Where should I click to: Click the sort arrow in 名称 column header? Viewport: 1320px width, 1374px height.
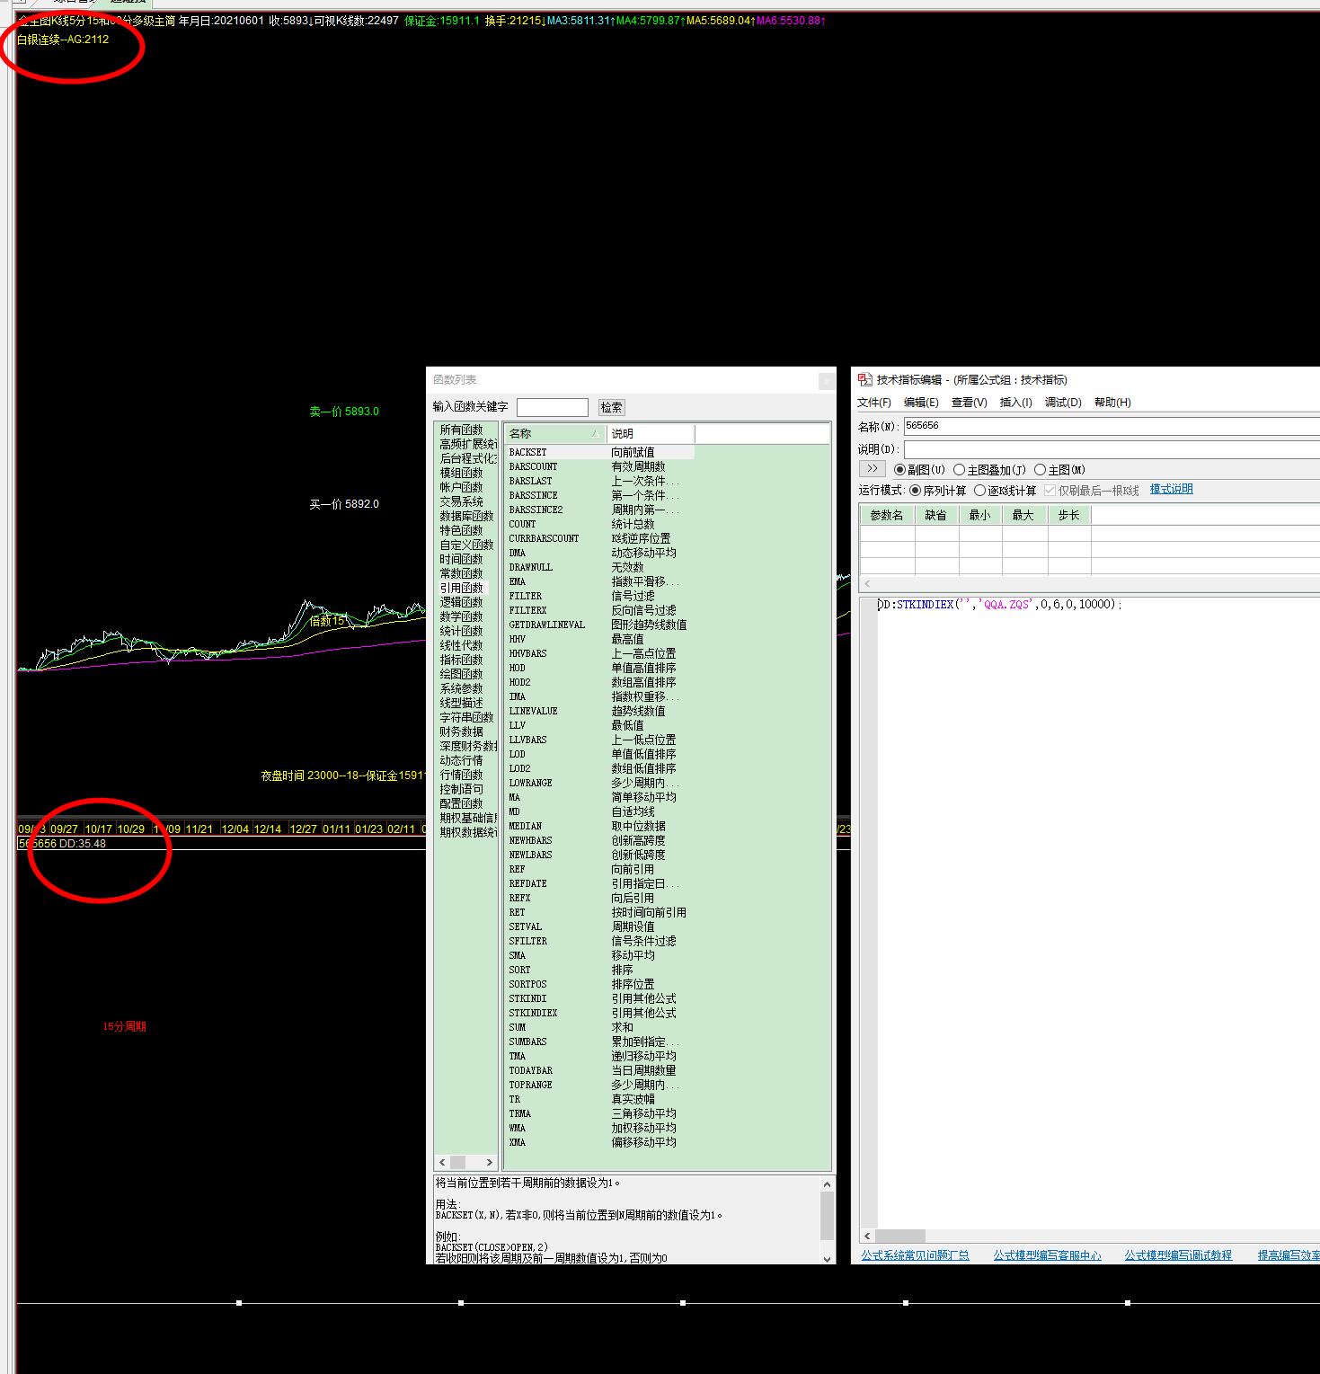(x=595, y=434)
